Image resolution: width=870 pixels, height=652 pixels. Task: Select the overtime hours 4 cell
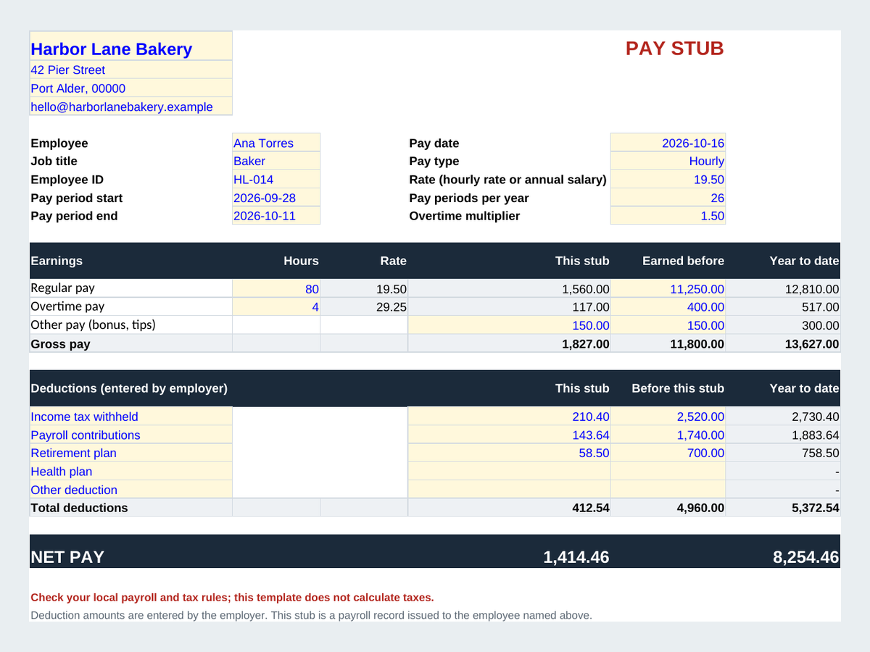(x=276, y=306)
